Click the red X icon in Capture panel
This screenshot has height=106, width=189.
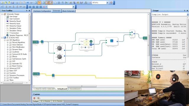[34, 98]
